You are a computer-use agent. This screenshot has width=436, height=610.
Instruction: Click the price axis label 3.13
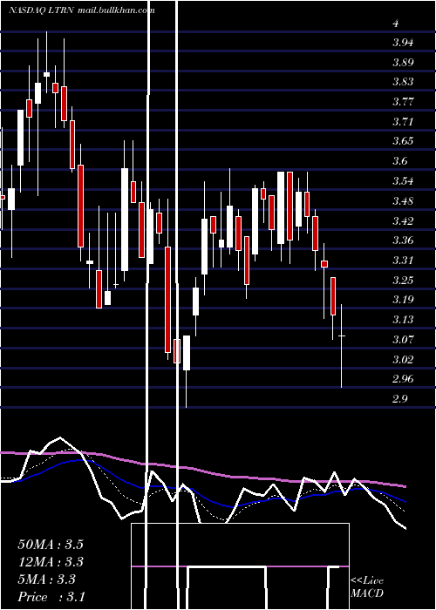(x=403, y=320)
